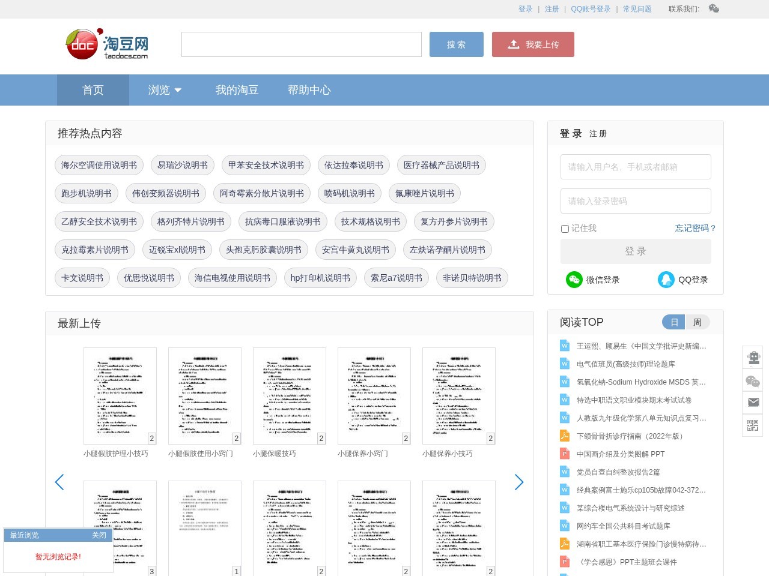
Task: Click the WeChat icon beside 联系我们
Action: pos(714,8)
